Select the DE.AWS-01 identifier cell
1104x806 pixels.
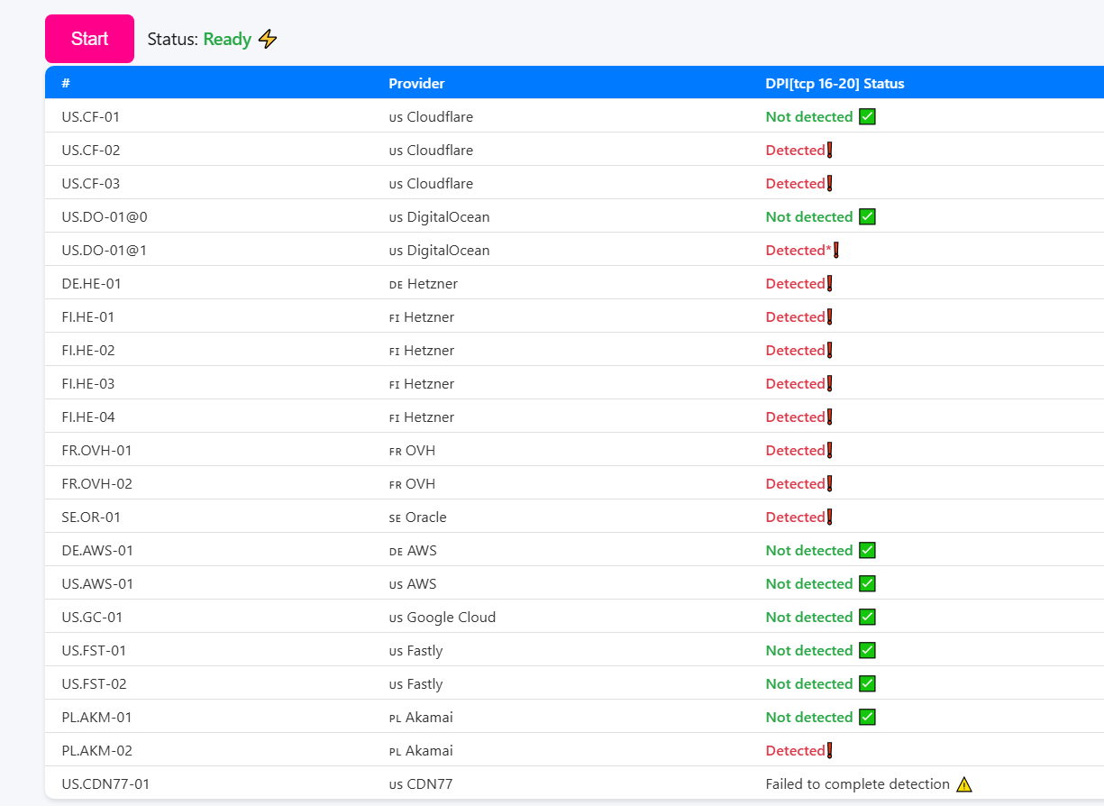(97, 550)
